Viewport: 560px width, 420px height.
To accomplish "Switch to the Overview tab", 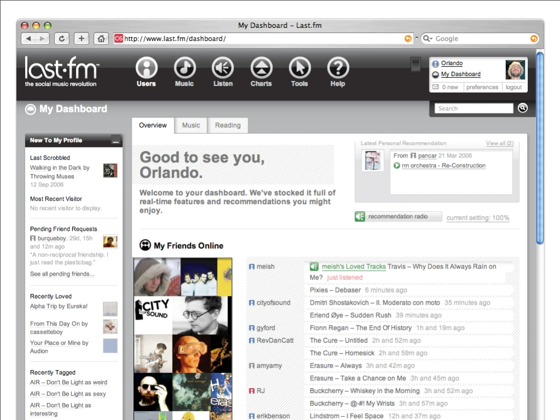I will (153, 125).
